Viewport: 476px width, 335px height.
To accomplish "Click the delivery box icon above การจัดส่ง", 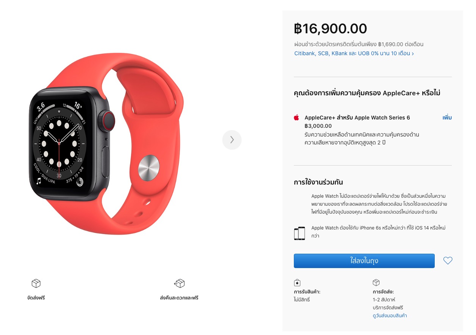I will coord(376,282).
